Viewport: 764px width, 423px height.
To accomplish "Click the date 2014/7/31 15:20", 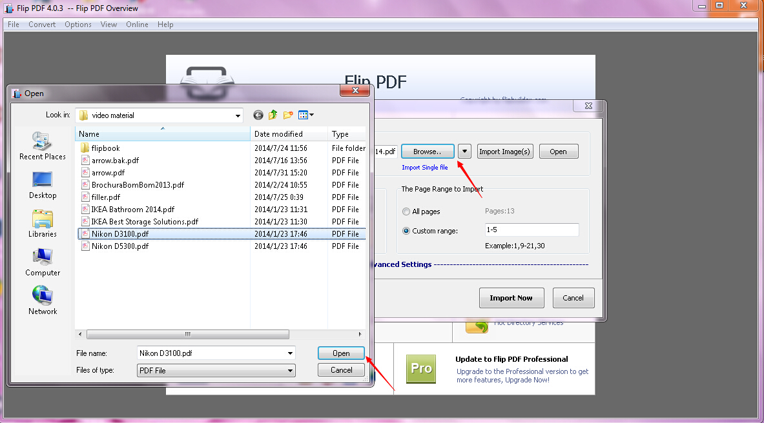I will tap(281, 173).
